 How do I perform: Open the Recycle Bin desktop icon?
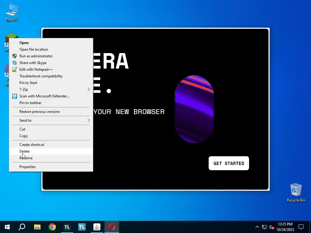296,192
